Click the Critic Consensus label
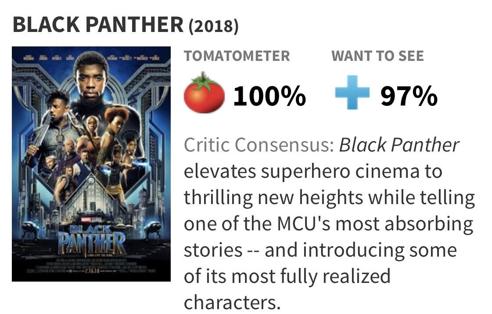Image resolution: width=492 pixels, height=314 pixels. 259,145
